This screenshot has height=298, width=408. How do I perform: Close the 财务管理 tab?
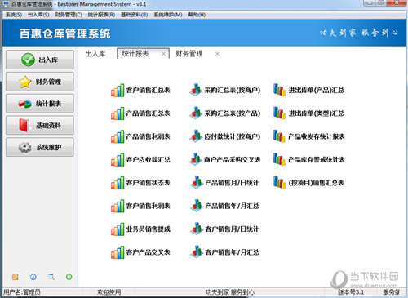pyautogui.click(x=217, y=54)
